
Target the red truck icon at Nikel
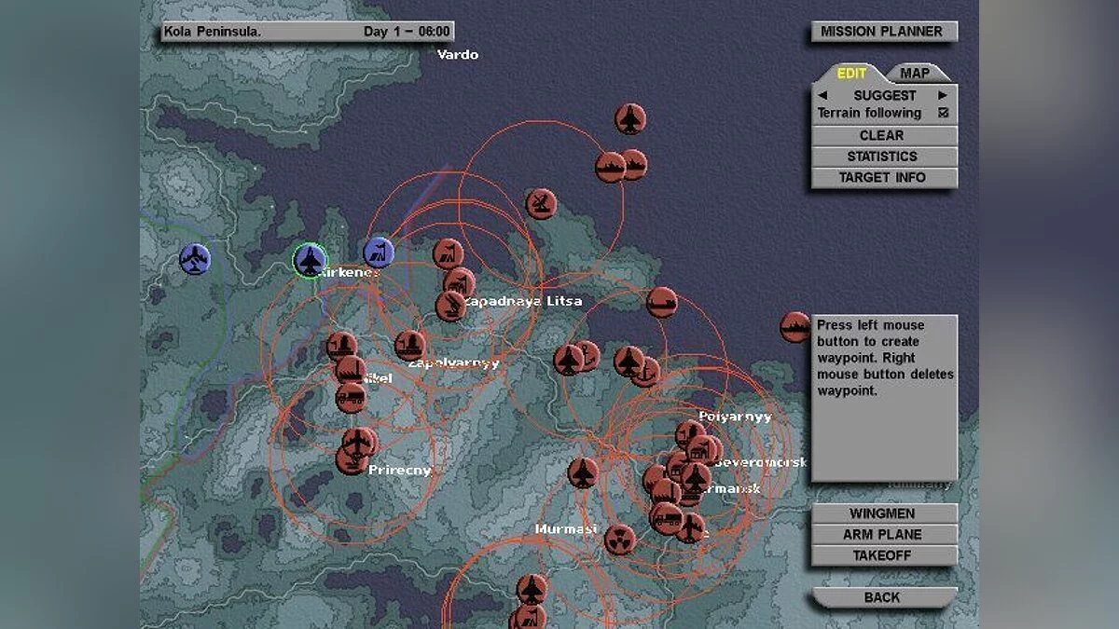coord(351,398)
